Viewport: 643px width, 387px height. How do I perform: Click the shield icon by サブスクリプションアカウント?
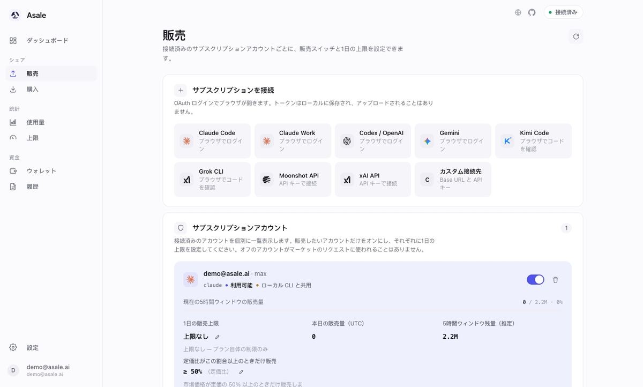pyautogui.click(x=181, y=228)
